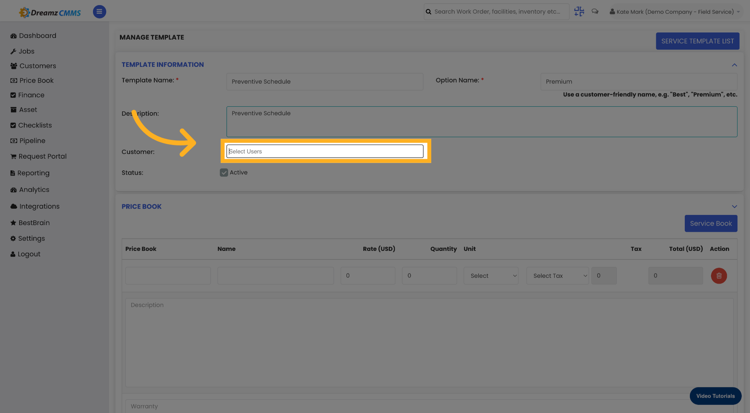
Task: Open BestBrain using the star icon
Action: pos(13,223)
